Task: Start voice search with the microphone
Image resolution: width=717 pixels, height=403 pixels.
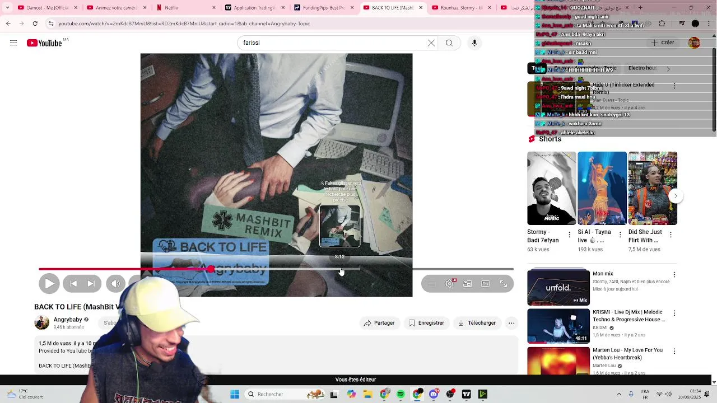Action: click(474, 43)
